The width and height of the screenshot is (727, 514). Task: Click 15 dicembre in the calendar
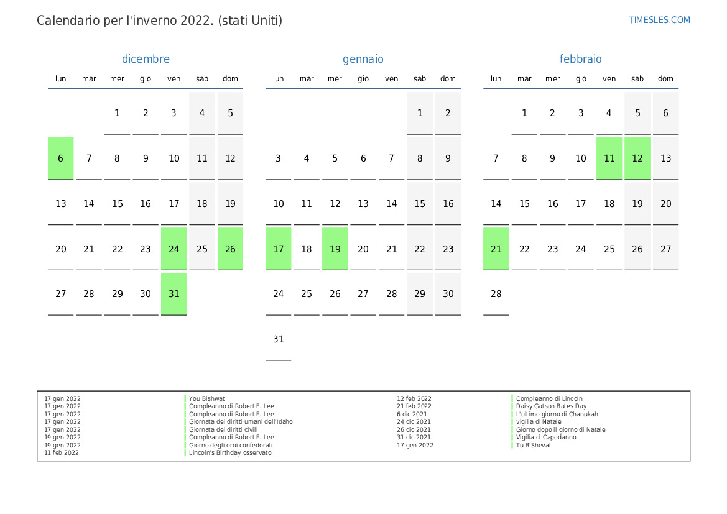coord(118,203)
